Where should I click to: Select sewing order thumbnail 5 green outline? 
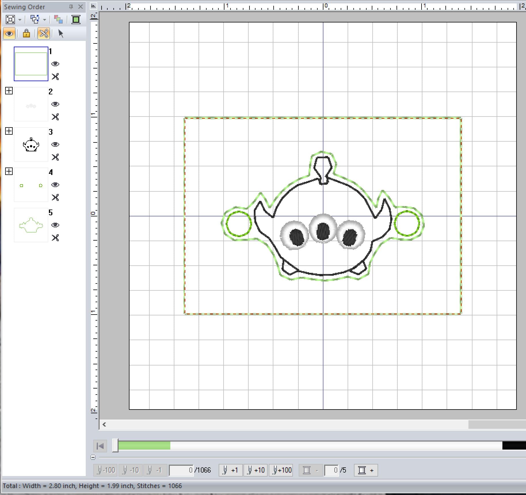31,225
